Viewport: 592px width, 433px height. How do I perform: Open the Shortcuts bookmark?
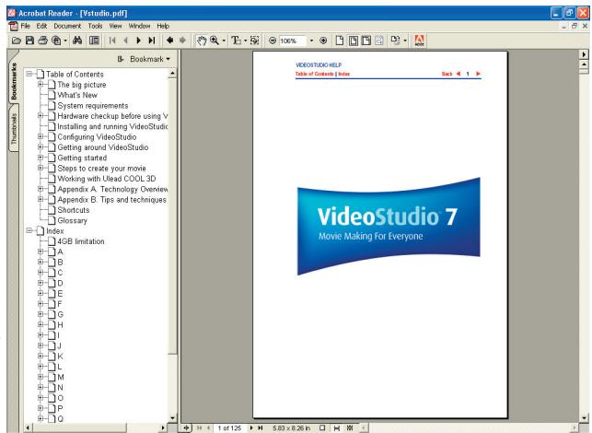coord(74,210)
